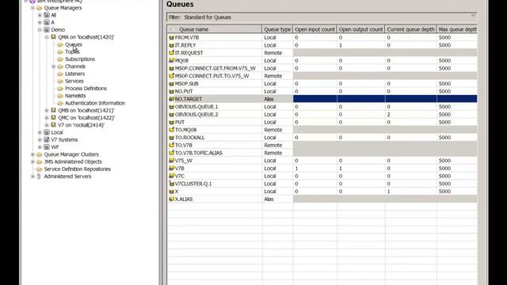Click the FROM.V7B queue icon
The height and width of the screenshot is (285, 507).
pos(171,37)
